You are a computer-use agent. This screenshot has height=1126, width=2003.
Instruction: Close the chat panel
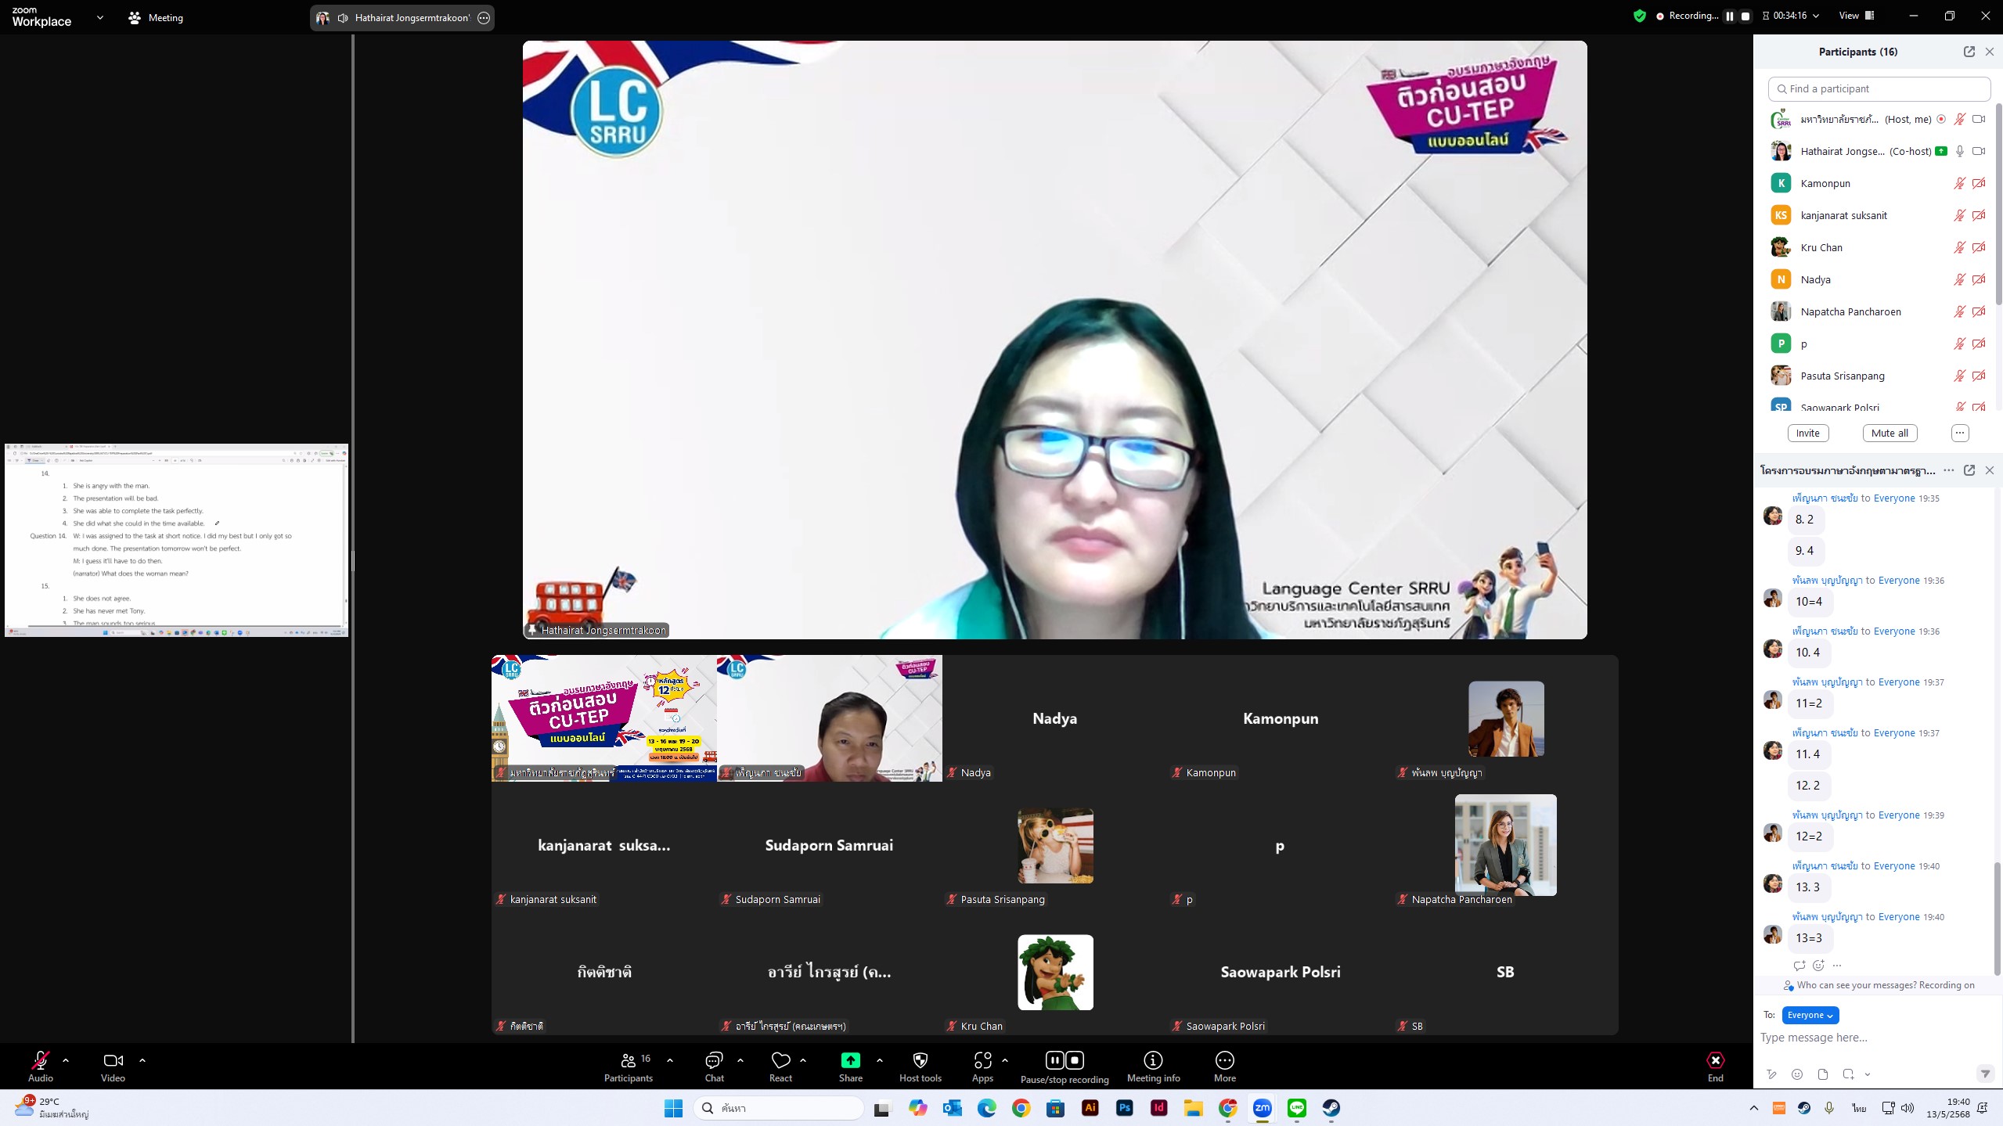[1989, 470]
